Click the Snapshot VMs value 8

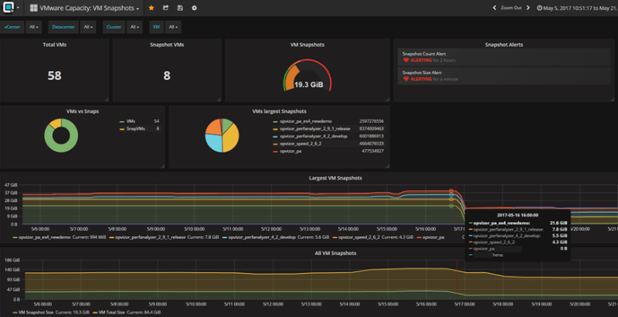(167, 76)
